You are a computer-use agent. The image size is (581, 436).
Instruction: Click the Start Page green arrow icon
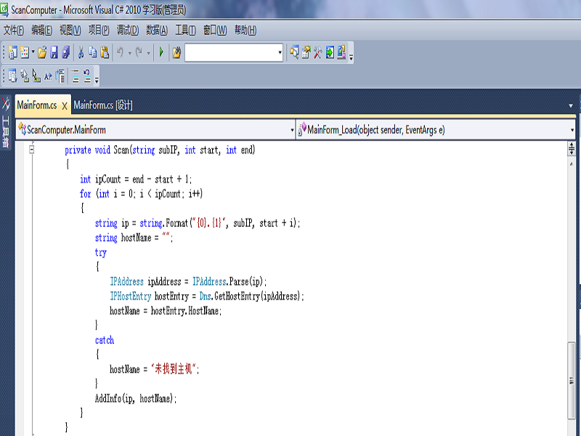coord(330,52)
